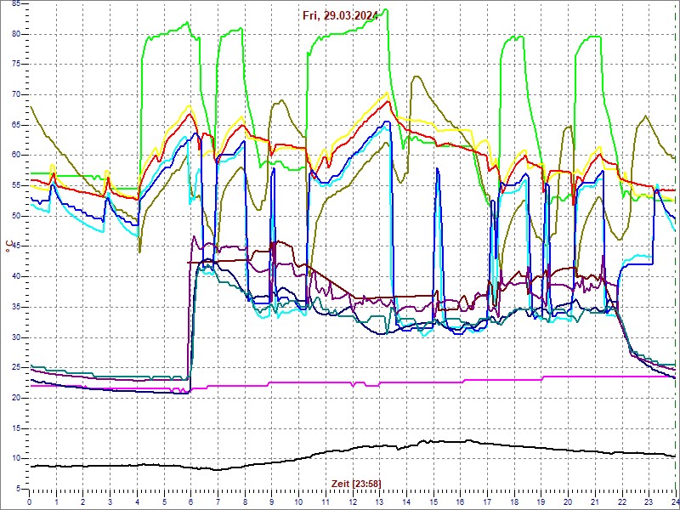Image resolution: width=680 pixels, height=510 pixels.
Task: Click the y-axis value 85
Action: [15, 3]
